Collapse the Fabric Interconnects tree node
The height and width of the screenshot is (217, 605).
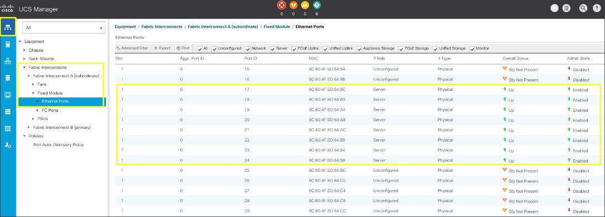click(24, 68)
